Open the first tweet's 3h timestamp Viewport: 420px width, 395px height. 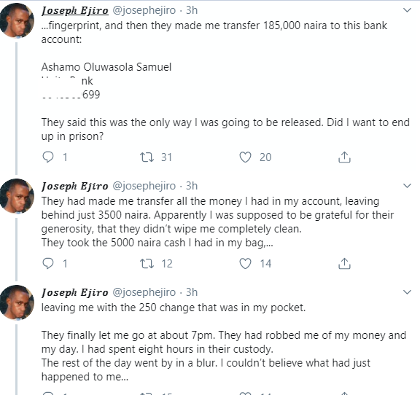tap(192, 10)
